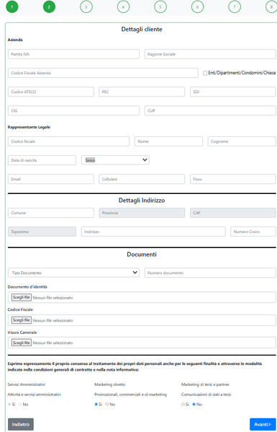Jump to step 3 circle

click(x=86, y=7)
